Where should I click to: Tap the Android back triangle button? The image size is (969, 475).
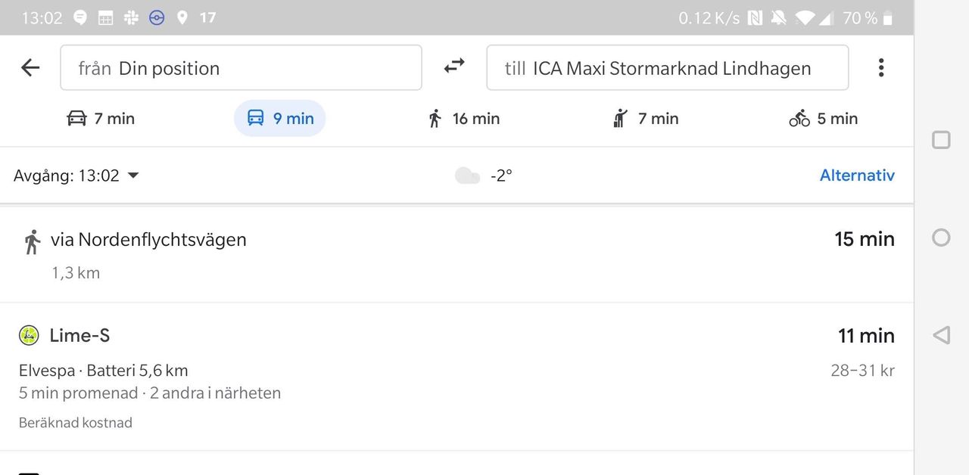940,335
